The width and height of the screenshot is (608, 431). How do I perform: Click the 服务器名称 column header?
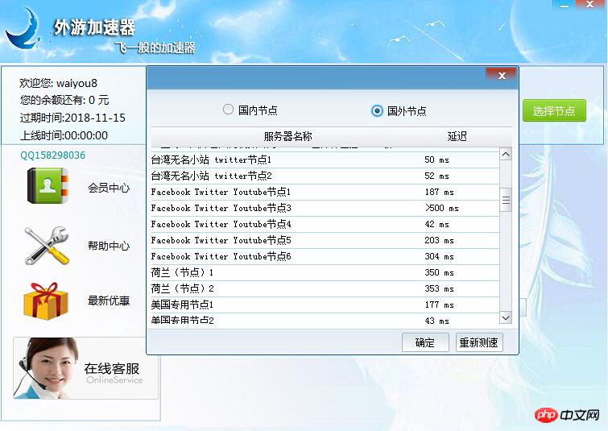(287, 137)
